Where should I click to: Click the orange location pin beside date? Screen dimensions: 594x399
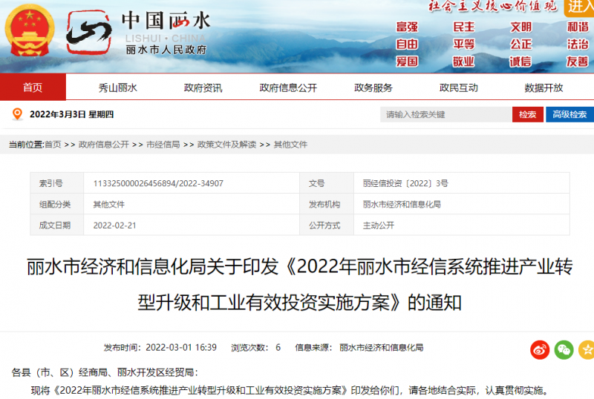pyautogui.click(x=18, y=114)
